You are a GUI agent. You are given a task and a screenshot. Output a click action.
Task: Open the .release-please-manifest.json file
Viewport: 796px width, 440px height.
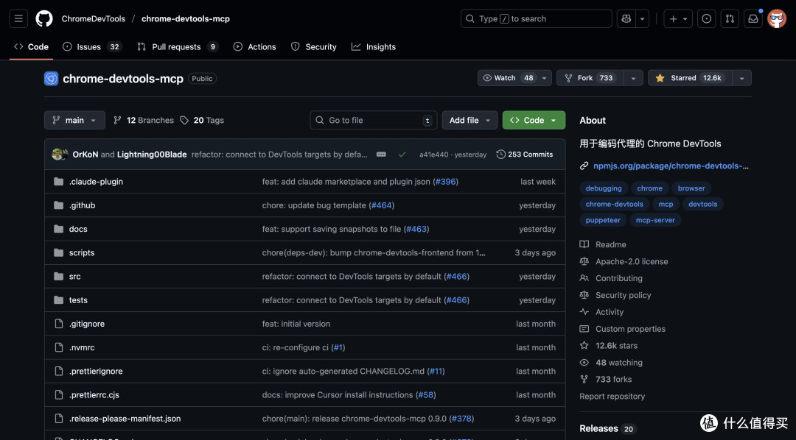[x=125, y=419]
